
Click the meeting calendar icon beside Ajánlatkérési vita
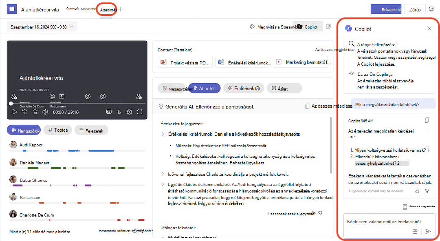12,9
